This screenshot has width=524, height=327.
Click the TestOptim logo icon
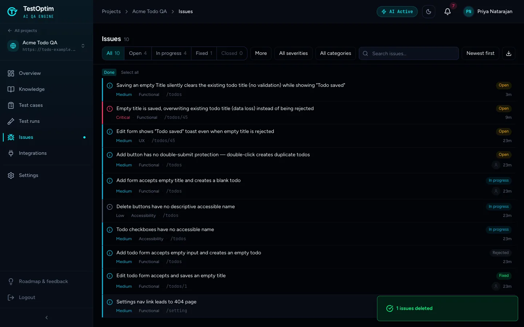coord(12,12)
